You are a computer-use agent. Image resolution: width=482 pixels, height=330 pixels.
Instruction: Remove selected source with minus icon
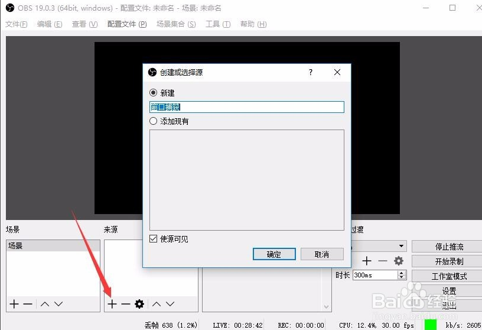(125, 304)
